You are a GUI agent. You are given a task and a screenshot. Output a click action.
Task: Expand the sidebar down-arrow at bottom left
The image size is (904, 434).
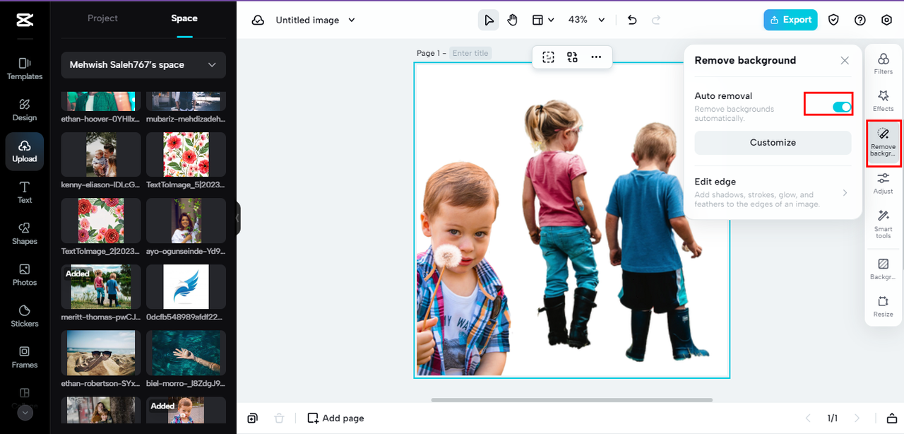25,412
